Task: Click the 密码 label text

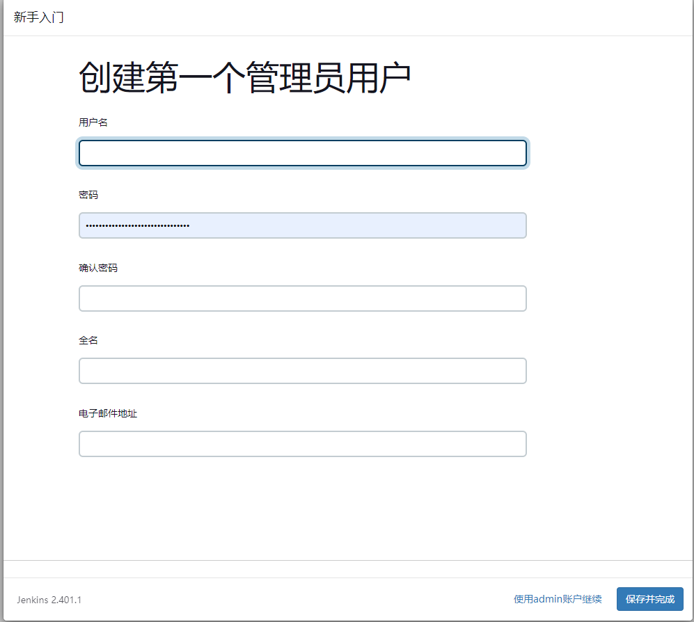Action: [88, 195]
